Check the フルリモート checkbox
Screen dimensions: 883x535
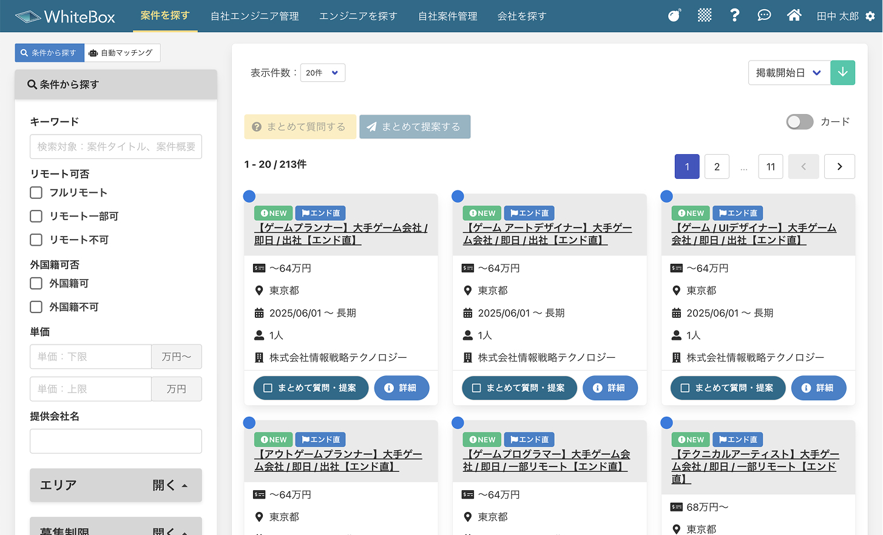pos(36,192)
